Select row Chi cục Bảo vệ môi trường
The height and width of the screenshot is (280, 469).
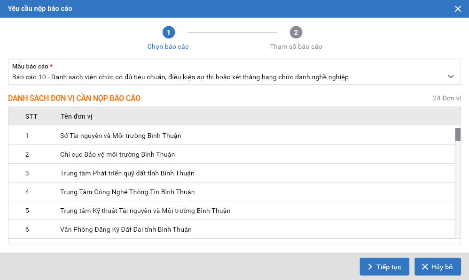pos(117,154)
